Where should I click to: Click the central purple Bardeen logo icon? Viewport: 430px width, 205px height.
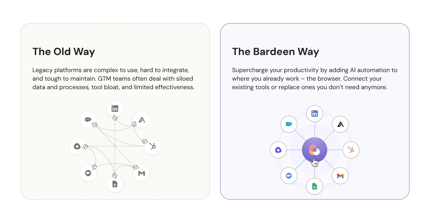314,150
